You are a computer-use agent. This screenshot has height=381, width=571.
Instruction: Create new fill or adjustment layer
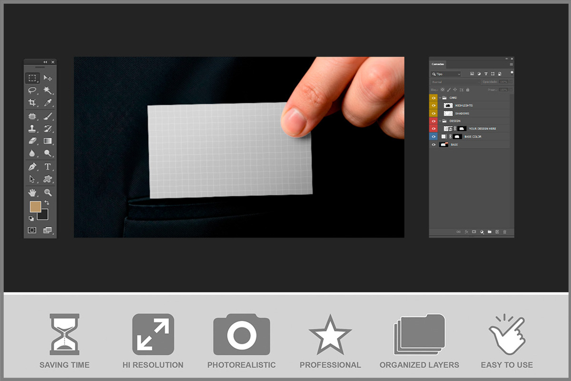click(x=482, y=232)
